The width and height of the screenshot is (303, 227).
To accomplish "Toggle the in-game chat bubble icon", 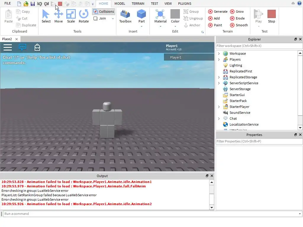I will [22, 47].
